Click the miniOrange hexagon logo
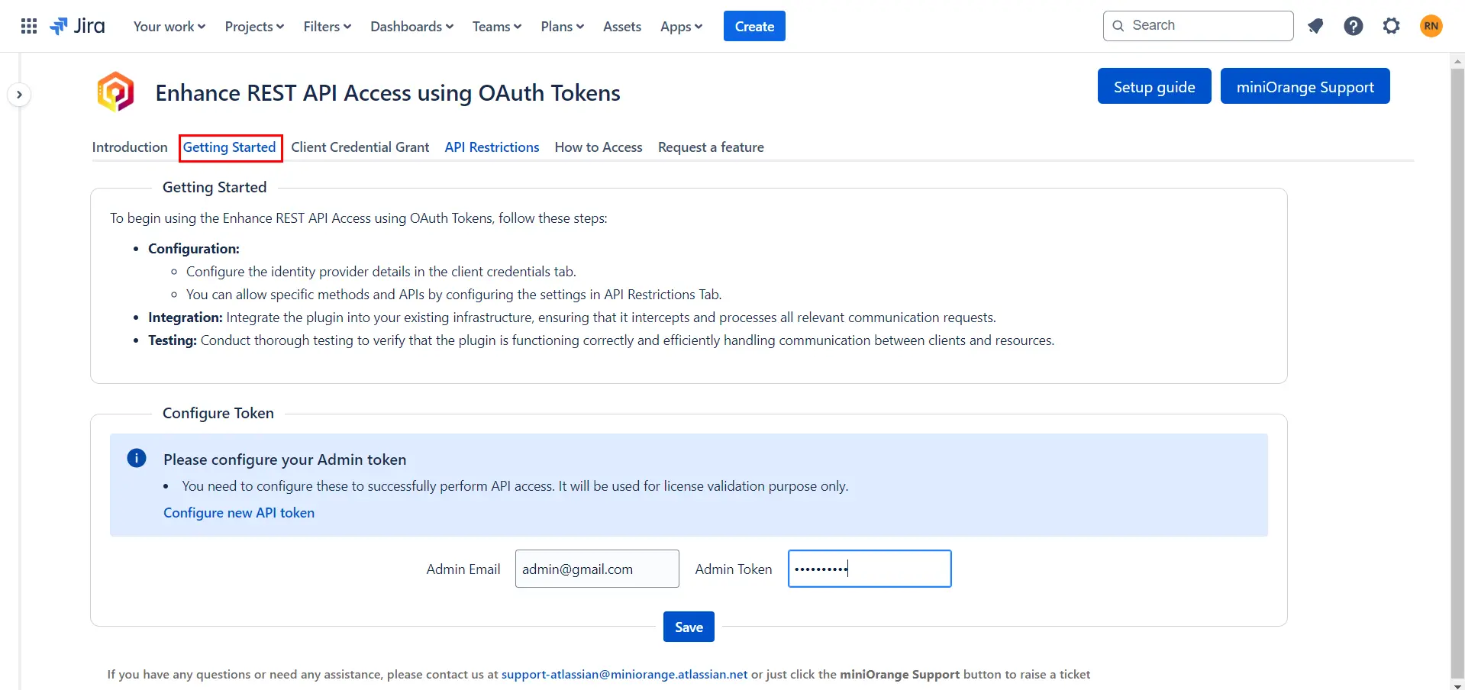This screenshot has width=1465, height=690. click(x=115, y=92)
